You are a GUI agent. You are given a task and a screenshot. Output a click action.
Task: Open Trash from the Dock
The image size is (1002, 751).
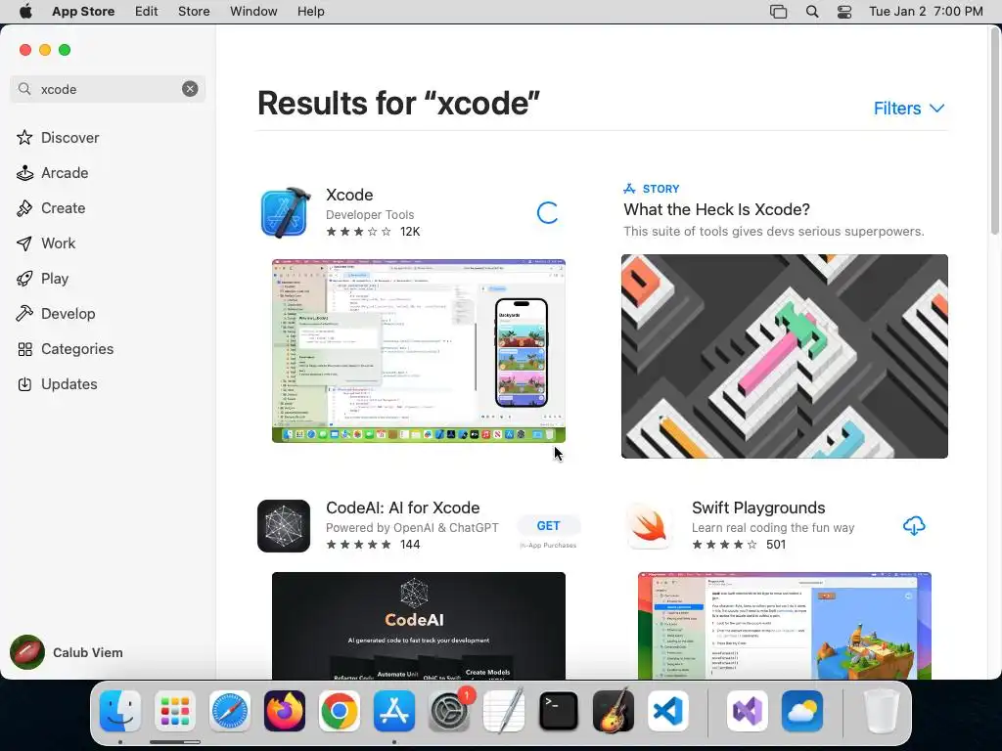pyautogui.click(x=881, y=711)
